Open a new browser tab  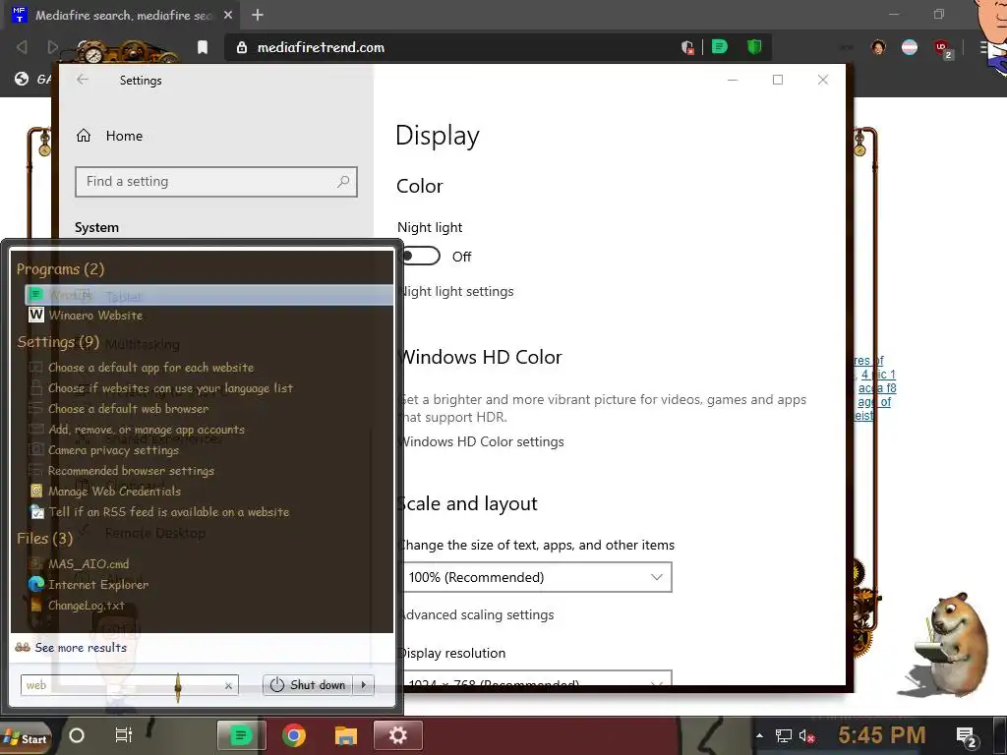pos(258,15)
